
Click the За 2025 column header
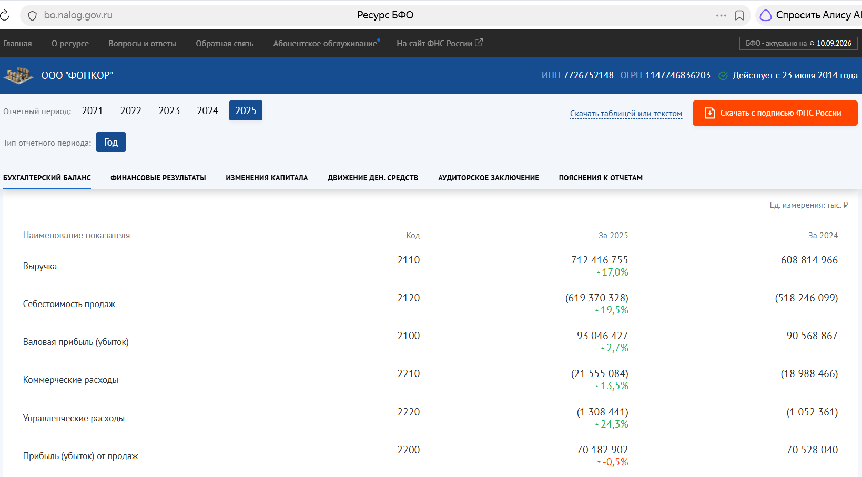613,236
